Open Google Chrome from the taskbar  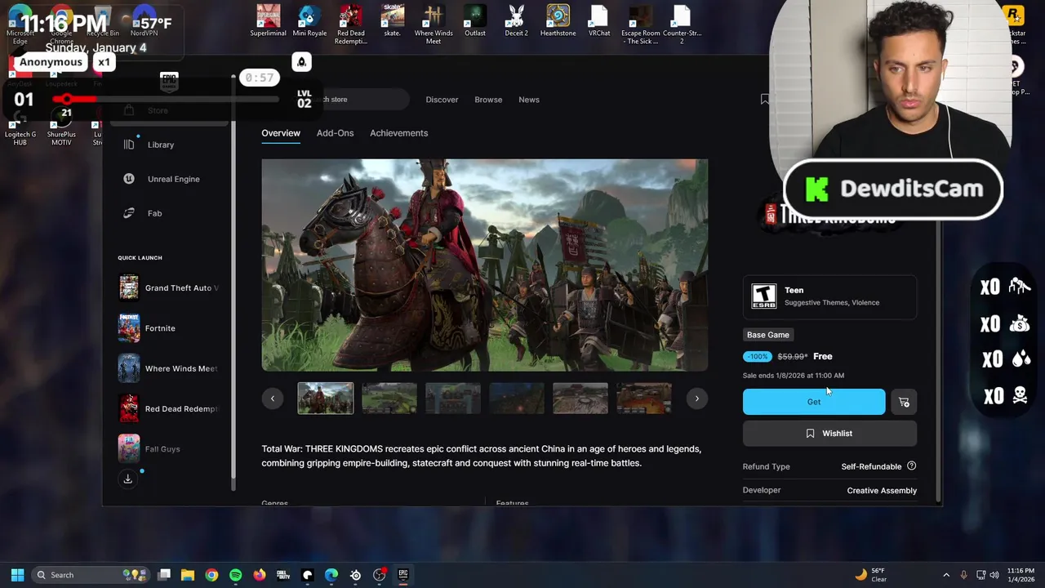211,575
